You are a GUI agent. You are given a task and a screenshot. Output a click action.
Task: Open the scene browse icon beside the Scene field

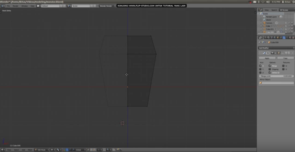[x=69, y=6]
